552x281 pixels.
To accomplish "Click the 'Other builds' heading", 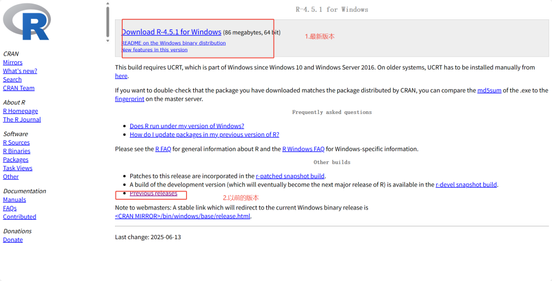I will point(332,162).
